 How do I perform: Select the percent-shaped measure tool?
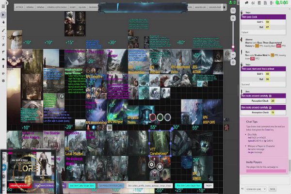[3, 45]
